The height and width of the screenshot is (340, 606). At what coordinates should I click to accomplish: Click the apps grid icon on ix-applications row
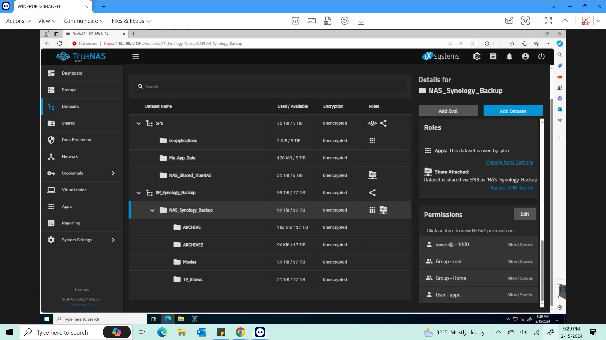tap(372, 140)
